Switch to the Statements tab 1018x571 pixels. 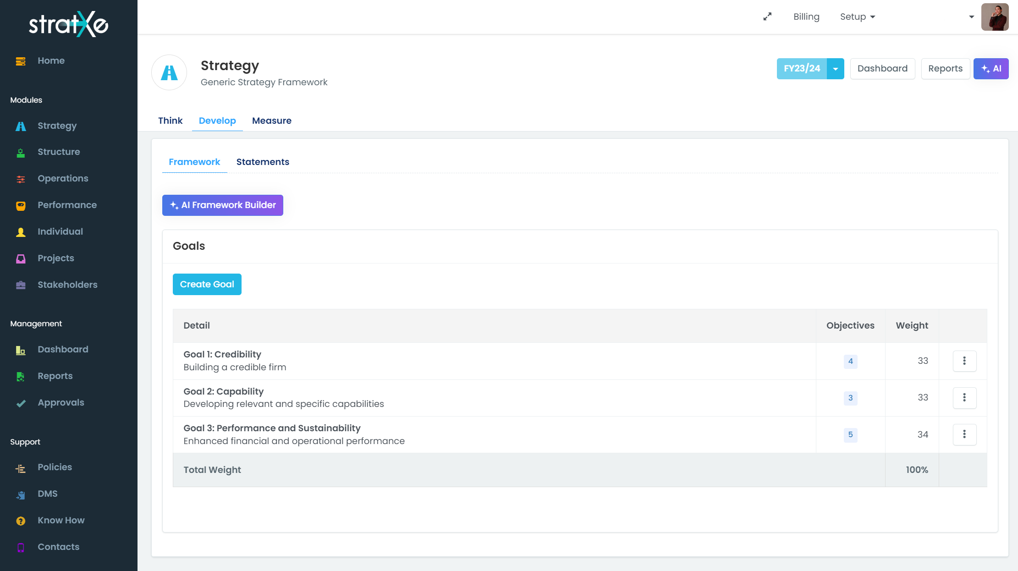263,162
